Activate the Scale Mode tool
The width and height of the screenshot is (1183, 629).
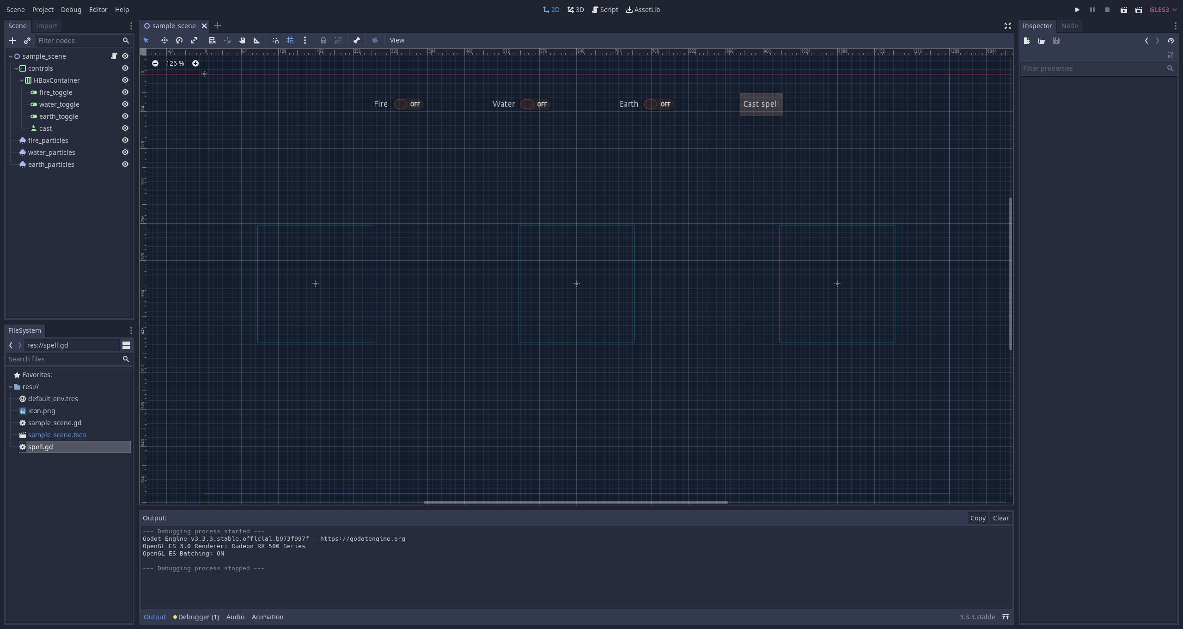[x=194, y=40]
